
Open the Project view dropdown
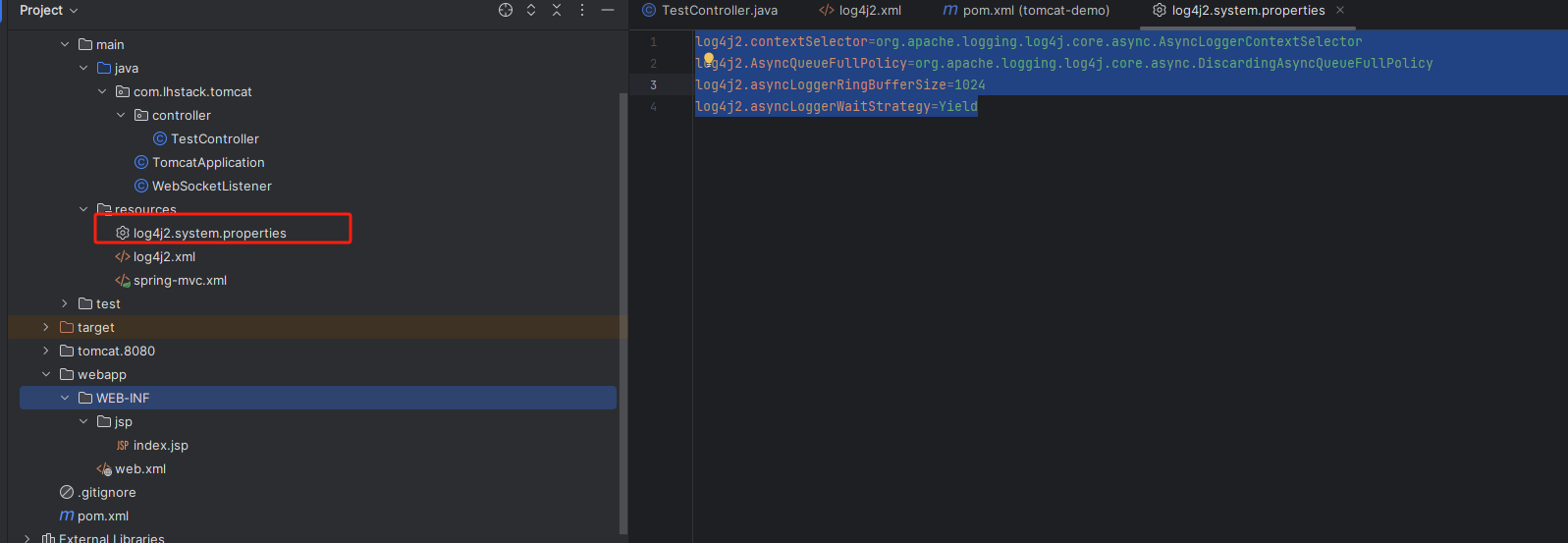48,10
